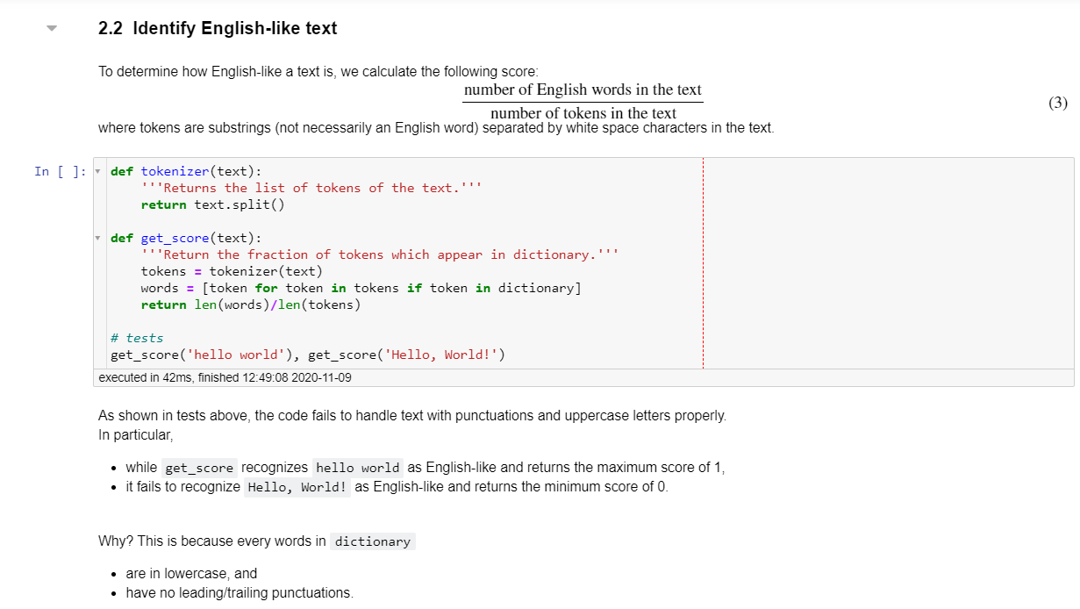Select the In [ ]: cell prompt
The height and width of the screenshot is (609, 1080).
[61, 171]
